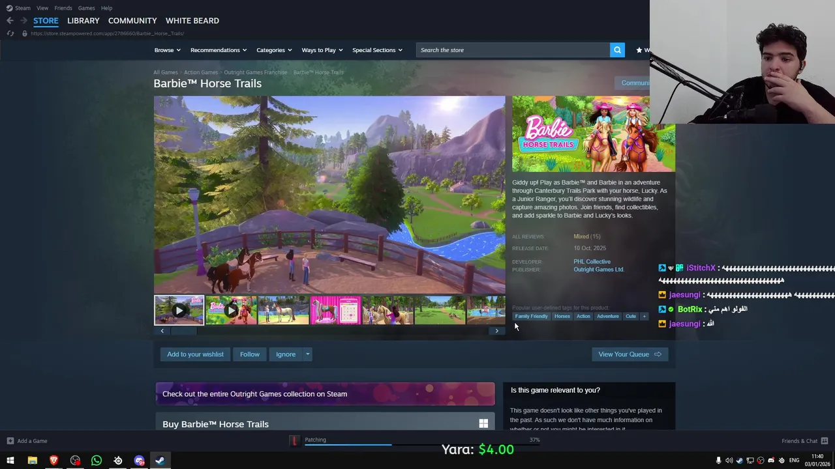Click the Discord icon in system tray

click(771, 461)
